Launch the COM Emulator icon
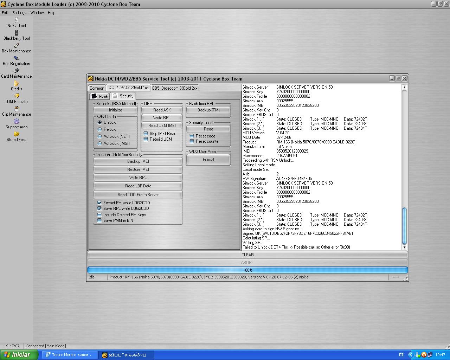450x360 pixels. pos(17,96)
